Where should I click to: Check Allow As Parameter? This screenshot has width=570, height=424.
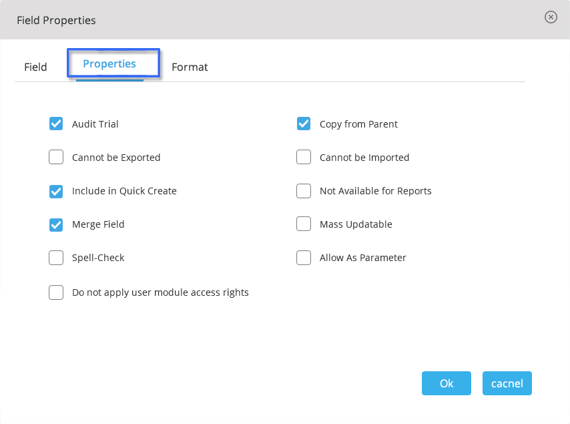point(304,258)
